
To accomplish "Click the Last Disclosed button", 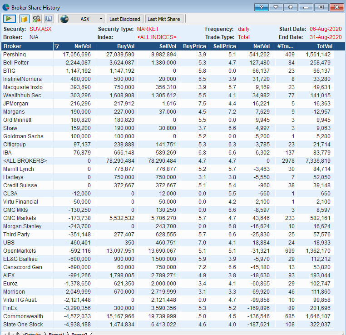I will click(x=125, y=19).
